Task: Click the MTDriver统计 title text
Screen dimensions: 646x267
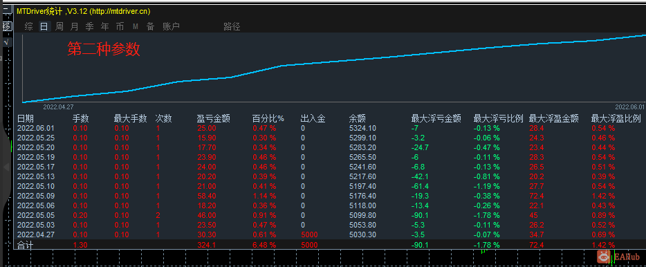Action: click(x=39, y=12)
